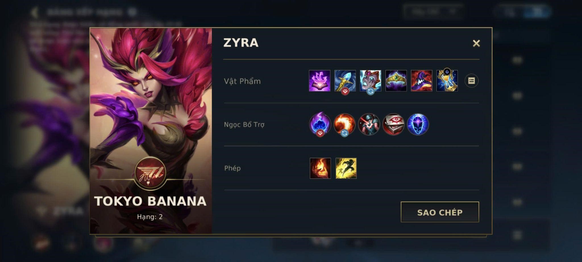582x262 pixels.
Task: Select the Flash spell icon
Action: 346,168
